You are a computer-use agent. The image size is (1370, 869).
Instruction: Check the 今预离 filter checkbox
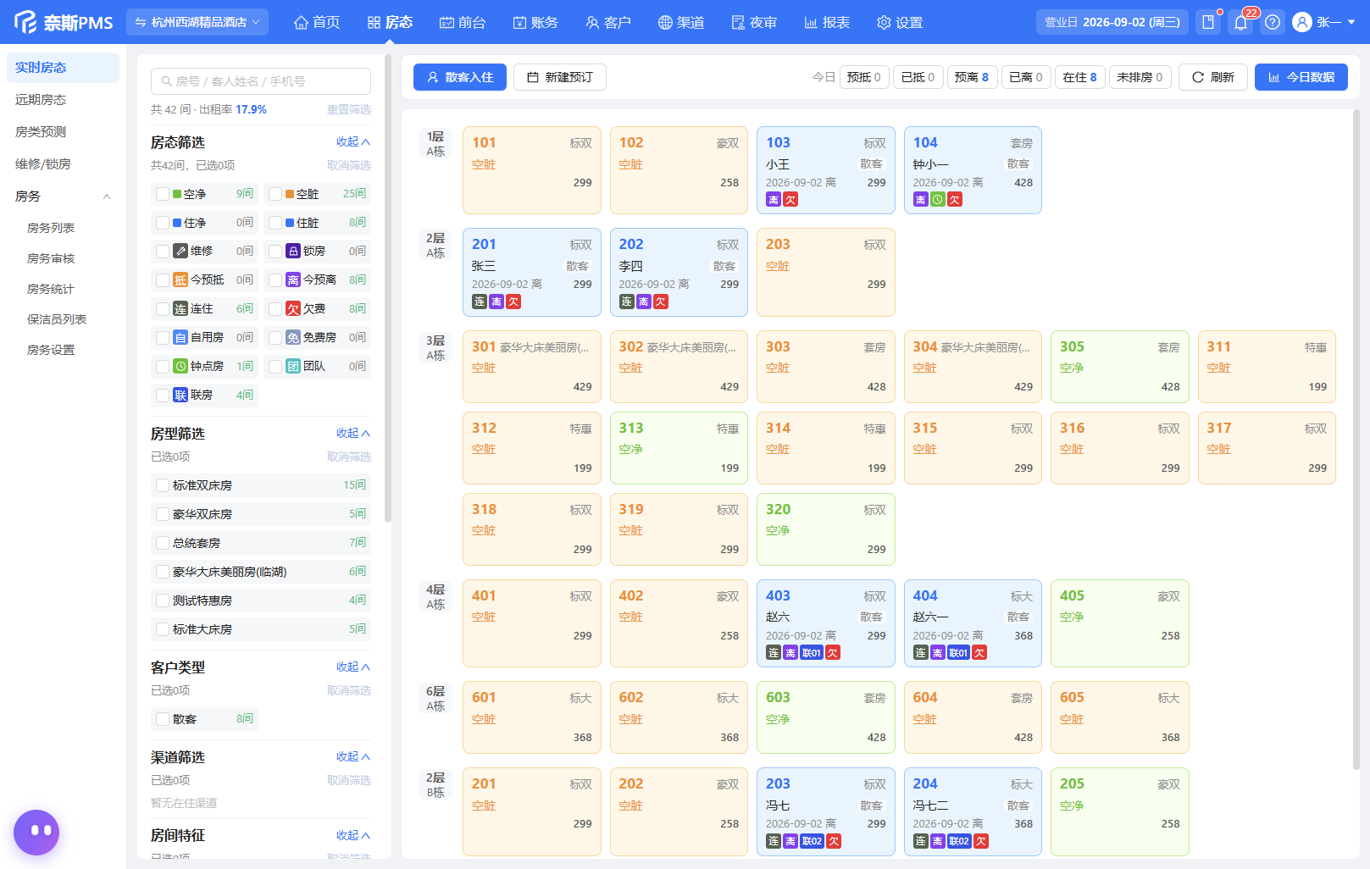[275, 280]
